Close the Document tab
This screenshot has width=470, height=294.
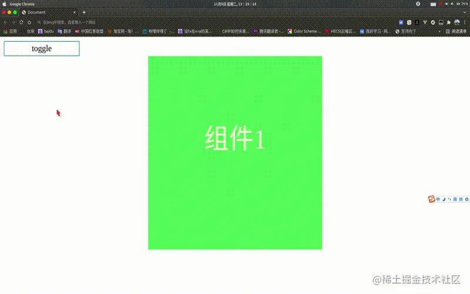point(75,12)
